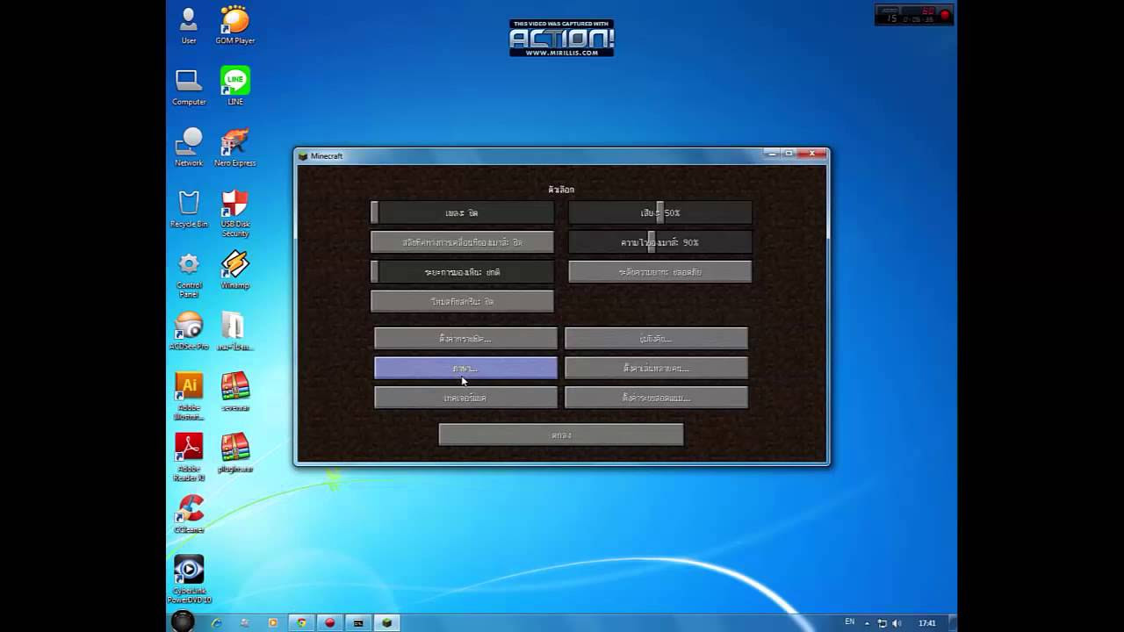The image size is (1124, 632).
Task: Confirm with the bottom Done button
Action: click(561, 434)
